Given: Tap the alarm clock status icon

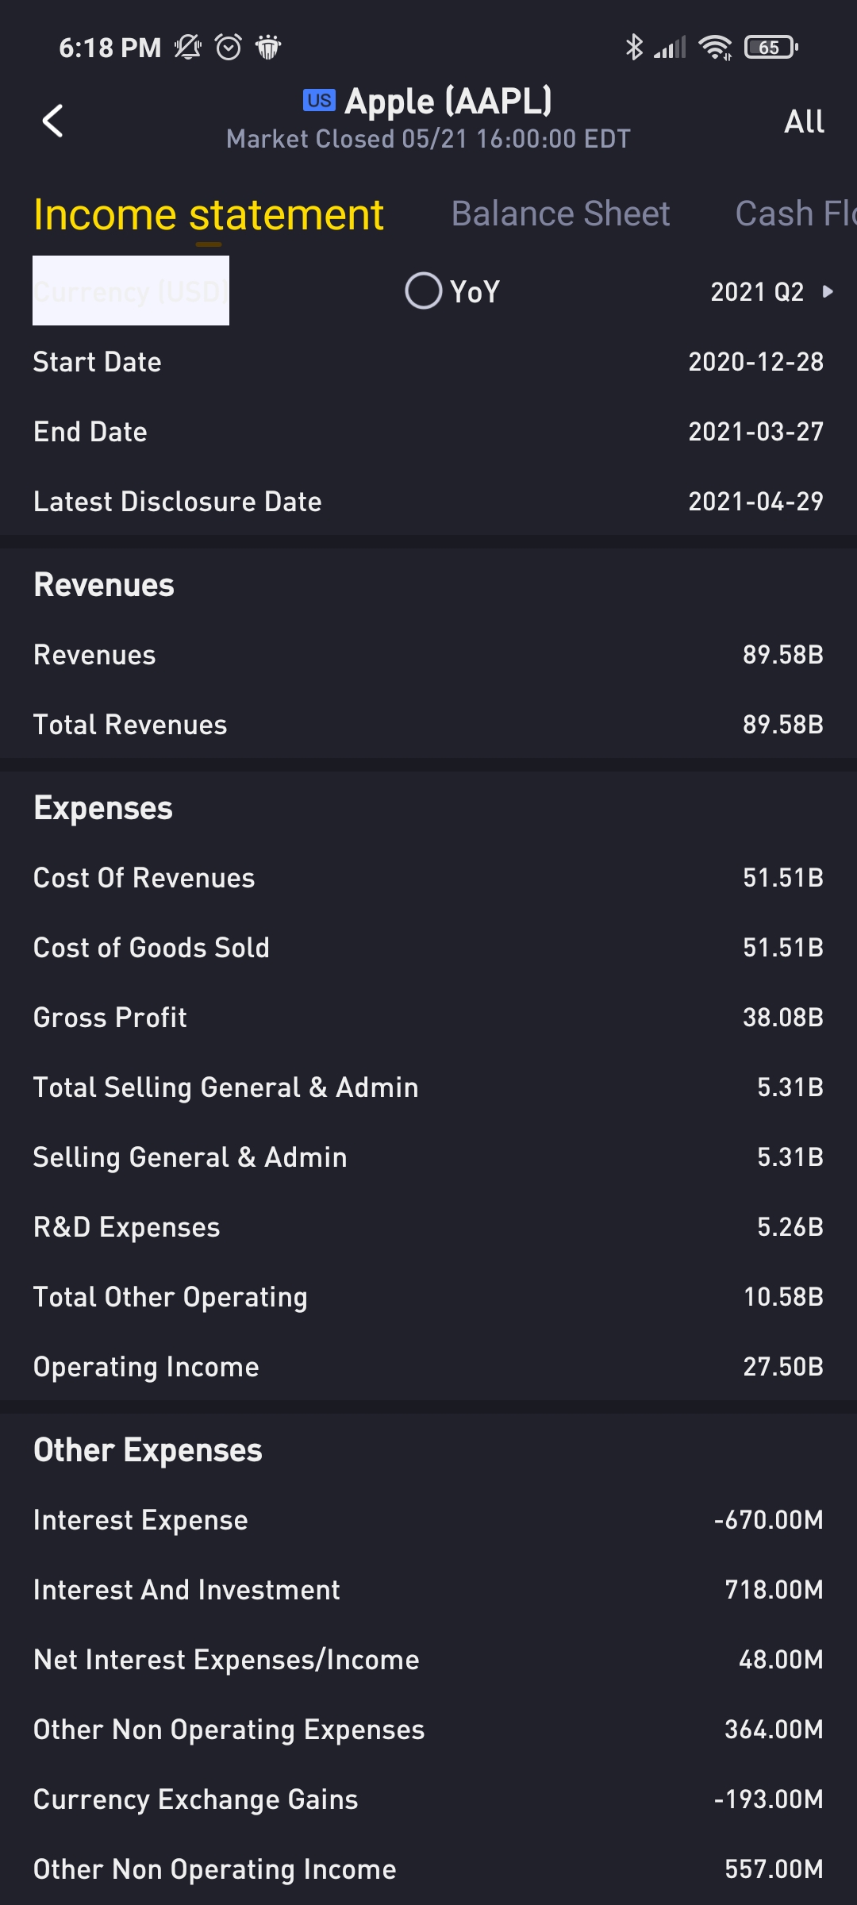Looking at the screenshot, I should point(229,48).
